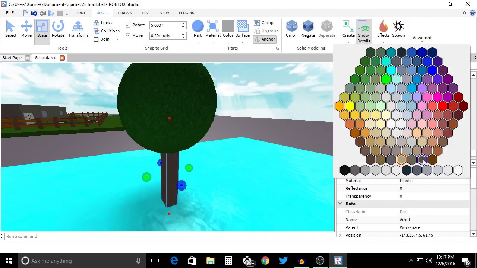Uncheck the Rotate snap checkbox
Image resolution: width=477 pixels, height=268 pixels.
[128, 25]
